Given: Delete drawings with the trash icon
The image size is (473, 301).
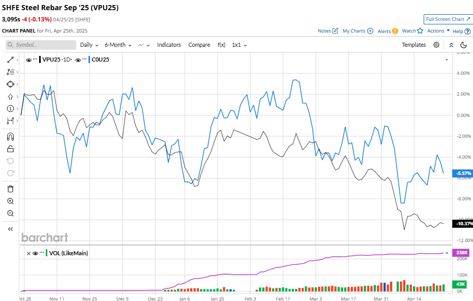Looking at the screenshot, I should (x=10, y=189).
